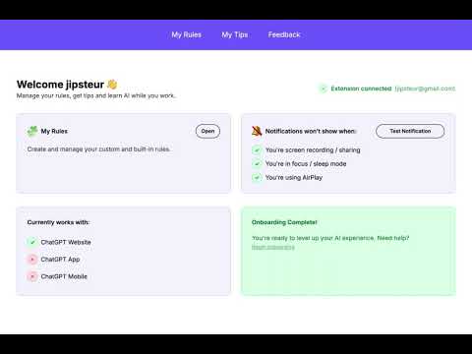Click the Extension connected check icon
472x354 pixels.
324,88
